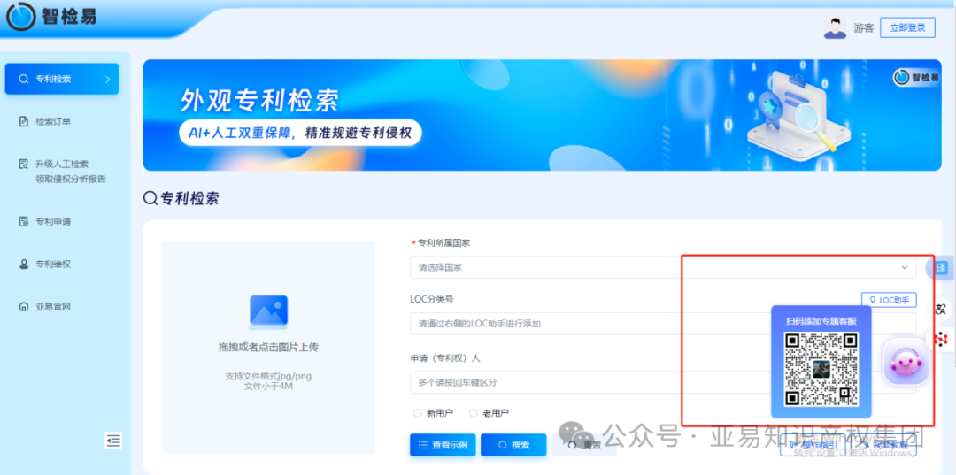Click the 重置 button
956x475 pixels.
click(584, 445)
